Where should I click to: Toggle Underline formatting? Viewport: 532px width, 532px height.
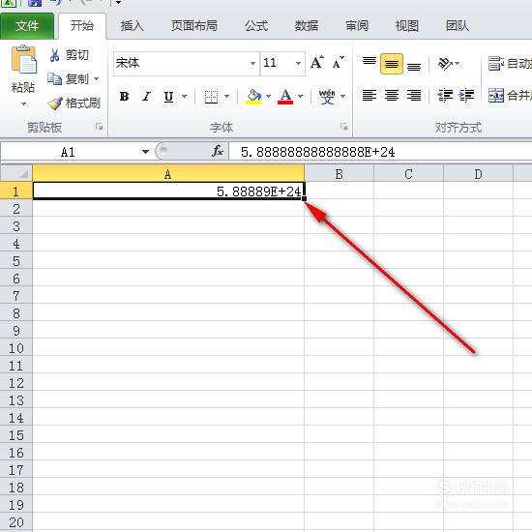click(168, 97)
